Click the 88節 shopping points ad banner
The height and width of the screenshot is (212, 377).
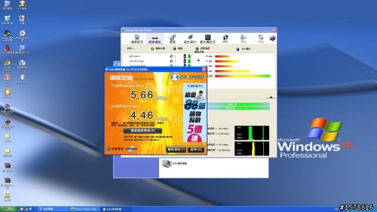(x=195, y=112)
